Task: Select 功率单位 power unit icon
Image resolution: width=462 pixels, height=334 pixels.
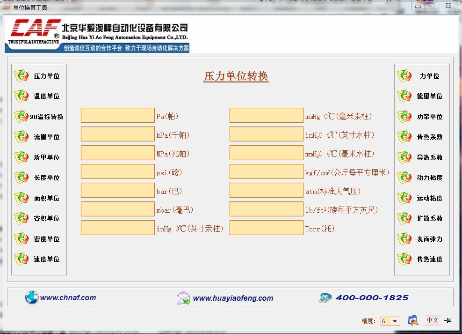Action: tap(404, 117)
